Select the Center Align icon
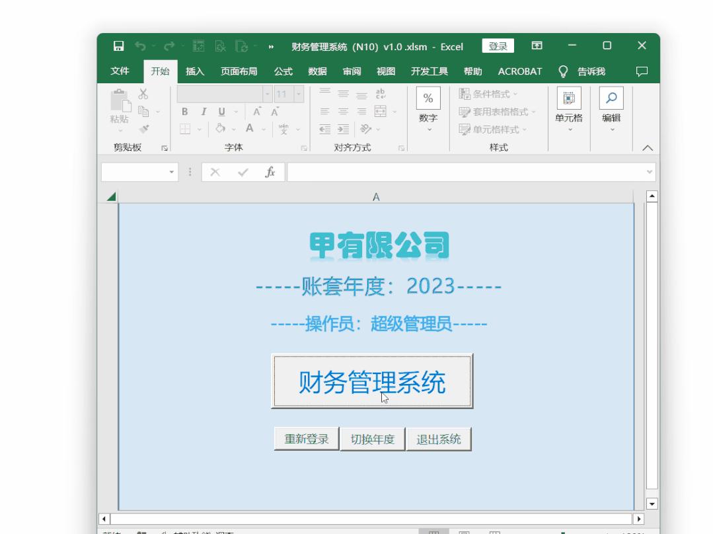Screen dimensions: 713x534 (344, 112)
